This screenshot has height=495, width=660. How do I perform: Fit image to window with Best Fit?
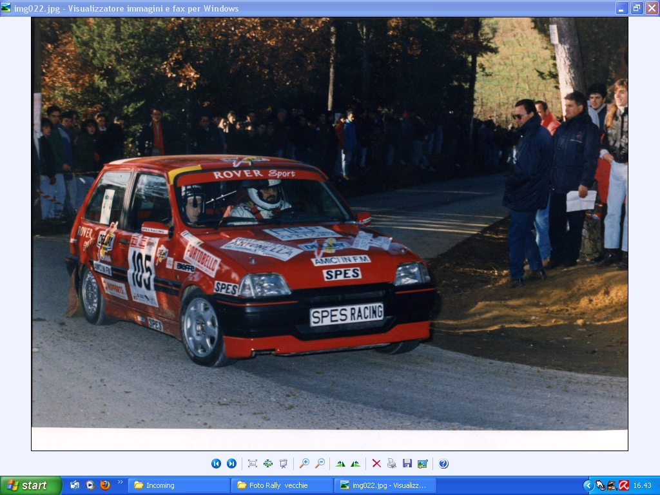(x=253, y=463)
